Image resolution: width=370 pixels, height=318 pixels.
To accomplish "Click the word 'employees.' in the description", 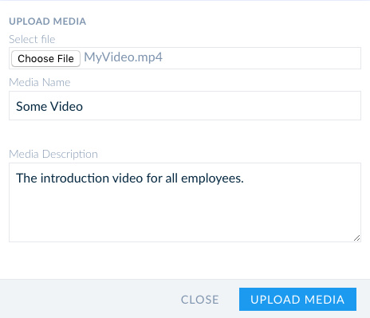I will [x=212, y=179].
